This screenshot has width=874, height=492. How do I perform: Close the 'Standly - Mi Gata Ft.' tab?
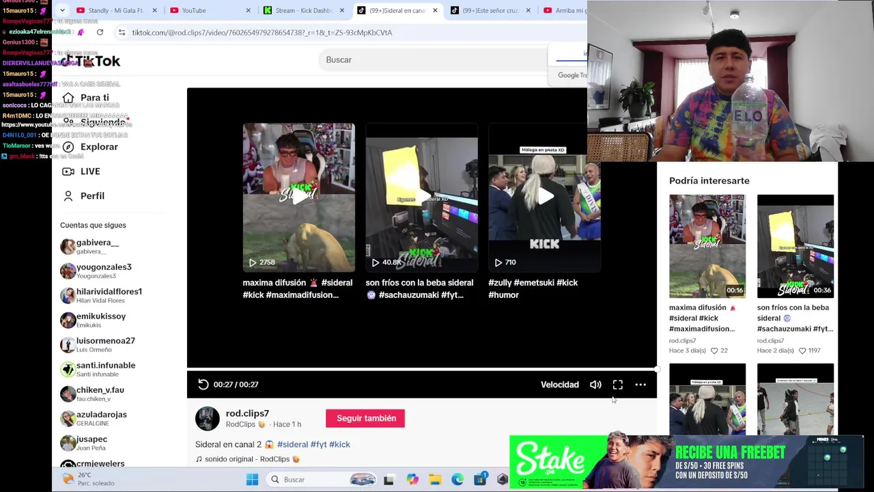click(x=154, y=10)
